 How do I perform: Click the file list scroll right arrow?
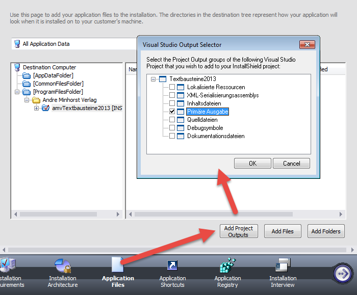341,214
